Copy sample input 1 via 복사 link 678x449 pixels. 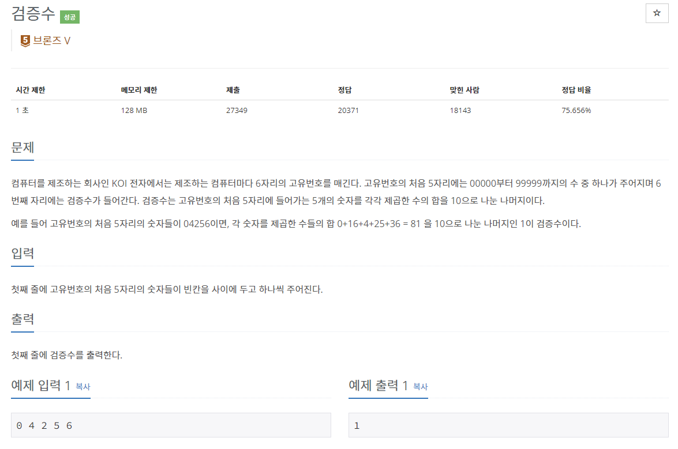83,386
